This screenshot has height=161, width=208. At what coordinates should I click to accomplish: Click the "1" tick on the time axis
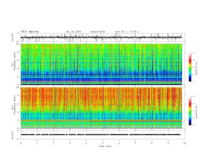coord(37,143)
